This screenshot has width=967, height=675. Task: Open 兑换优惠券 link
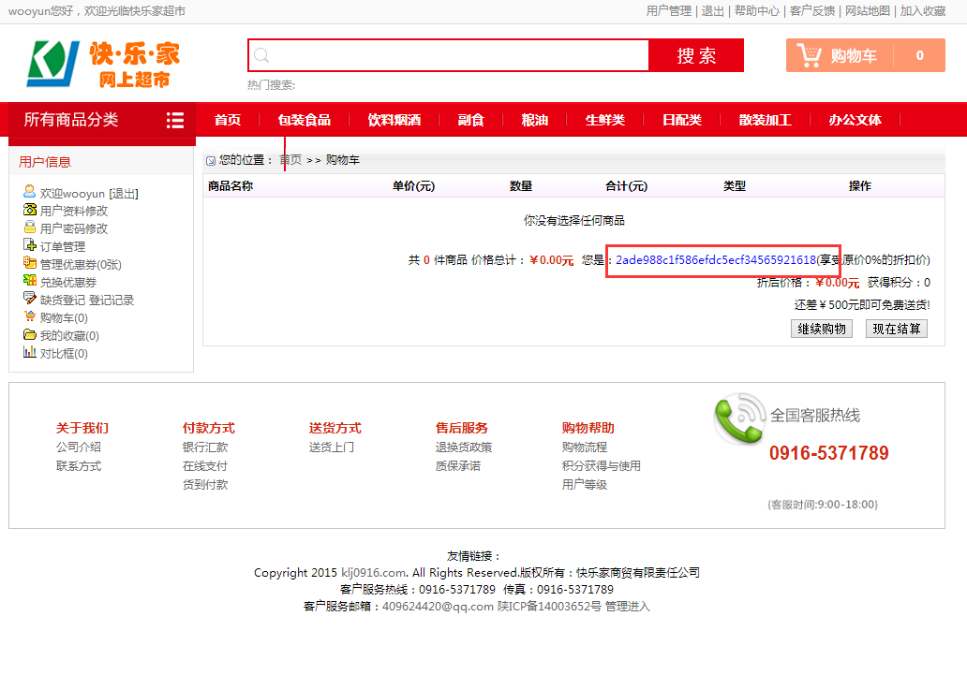pos(68,283)
